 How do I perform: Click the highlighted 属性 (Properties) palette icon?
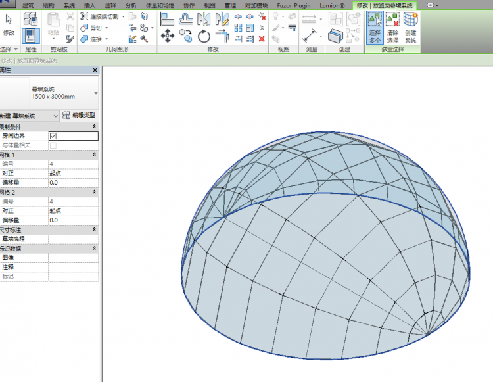[x=30, y=36]
